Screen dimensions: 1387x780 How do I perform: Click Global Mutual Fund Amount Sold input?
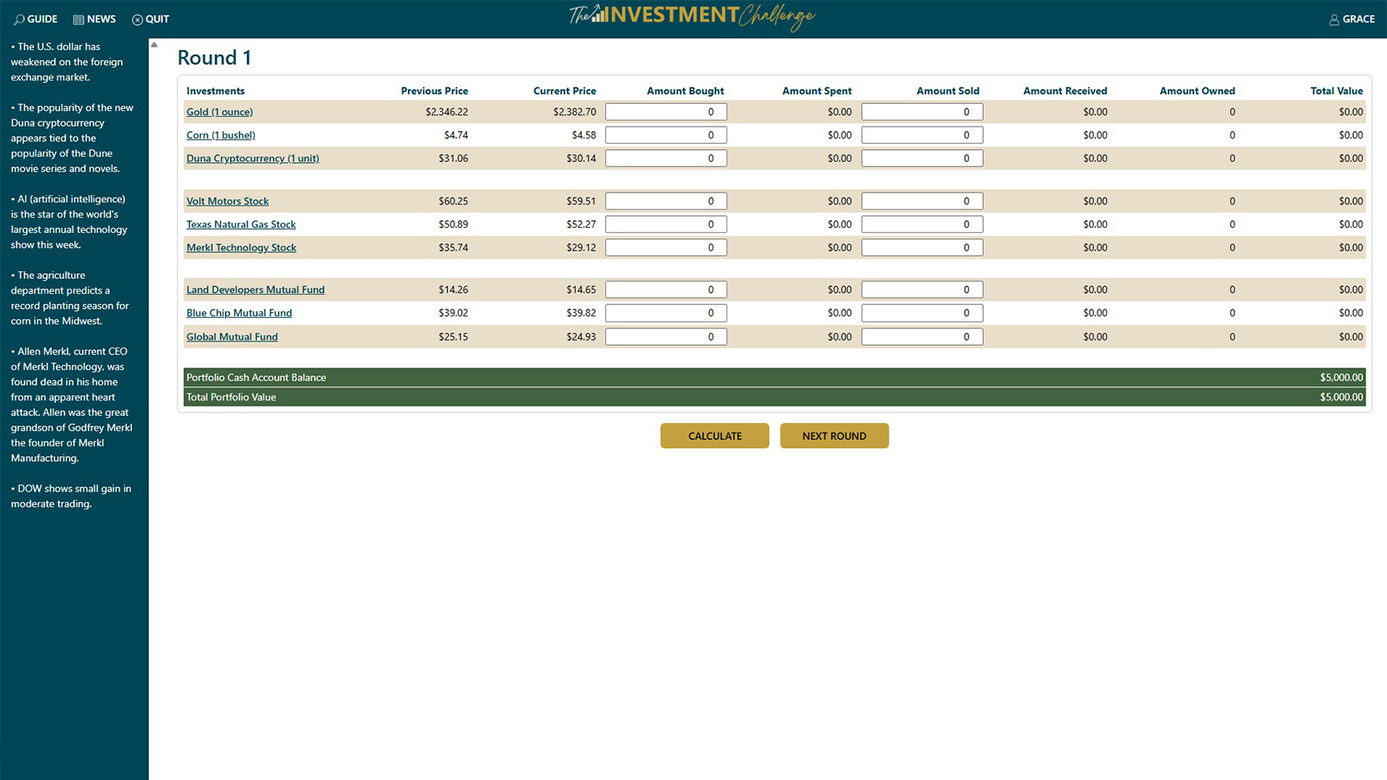921,337
